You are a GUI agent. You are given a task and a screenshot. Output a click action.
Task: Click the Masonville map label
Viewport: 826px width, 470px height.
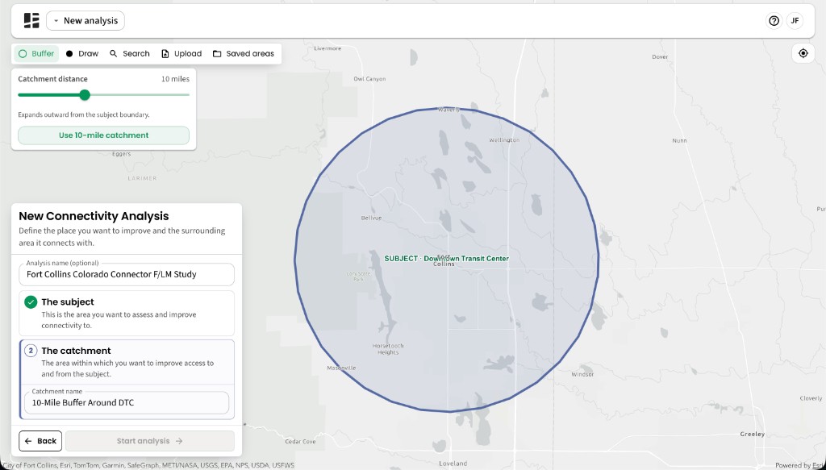click(x=341, y=368)
